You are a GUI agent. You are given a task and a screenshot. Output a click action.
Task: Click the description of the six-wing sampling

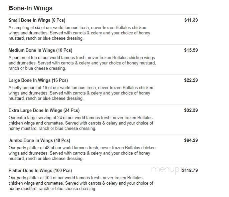(x=79, y=33)
